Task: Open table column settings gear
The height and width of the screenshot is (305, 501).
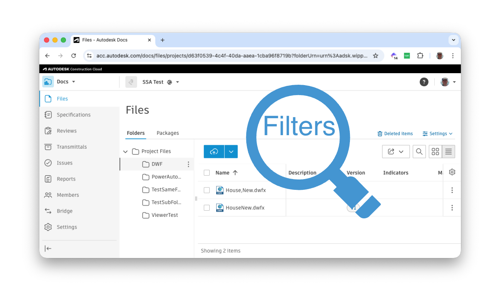Action: pos(452,172)
